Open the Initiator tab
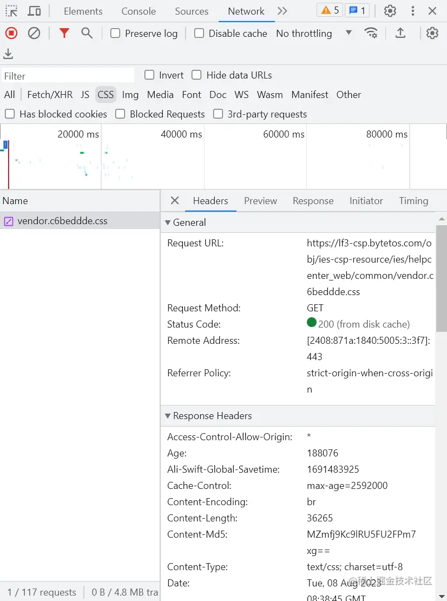This screenshot has height=601, width=447. pyautogui.click(x=366, y=201)
